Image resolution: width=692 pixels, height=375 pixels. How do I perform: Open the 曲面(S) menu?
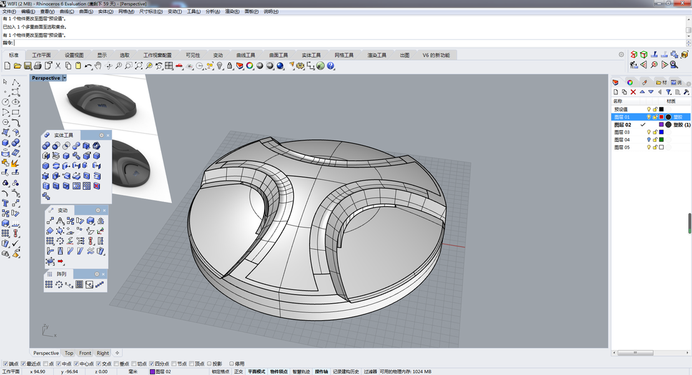(x=85, y=11)
